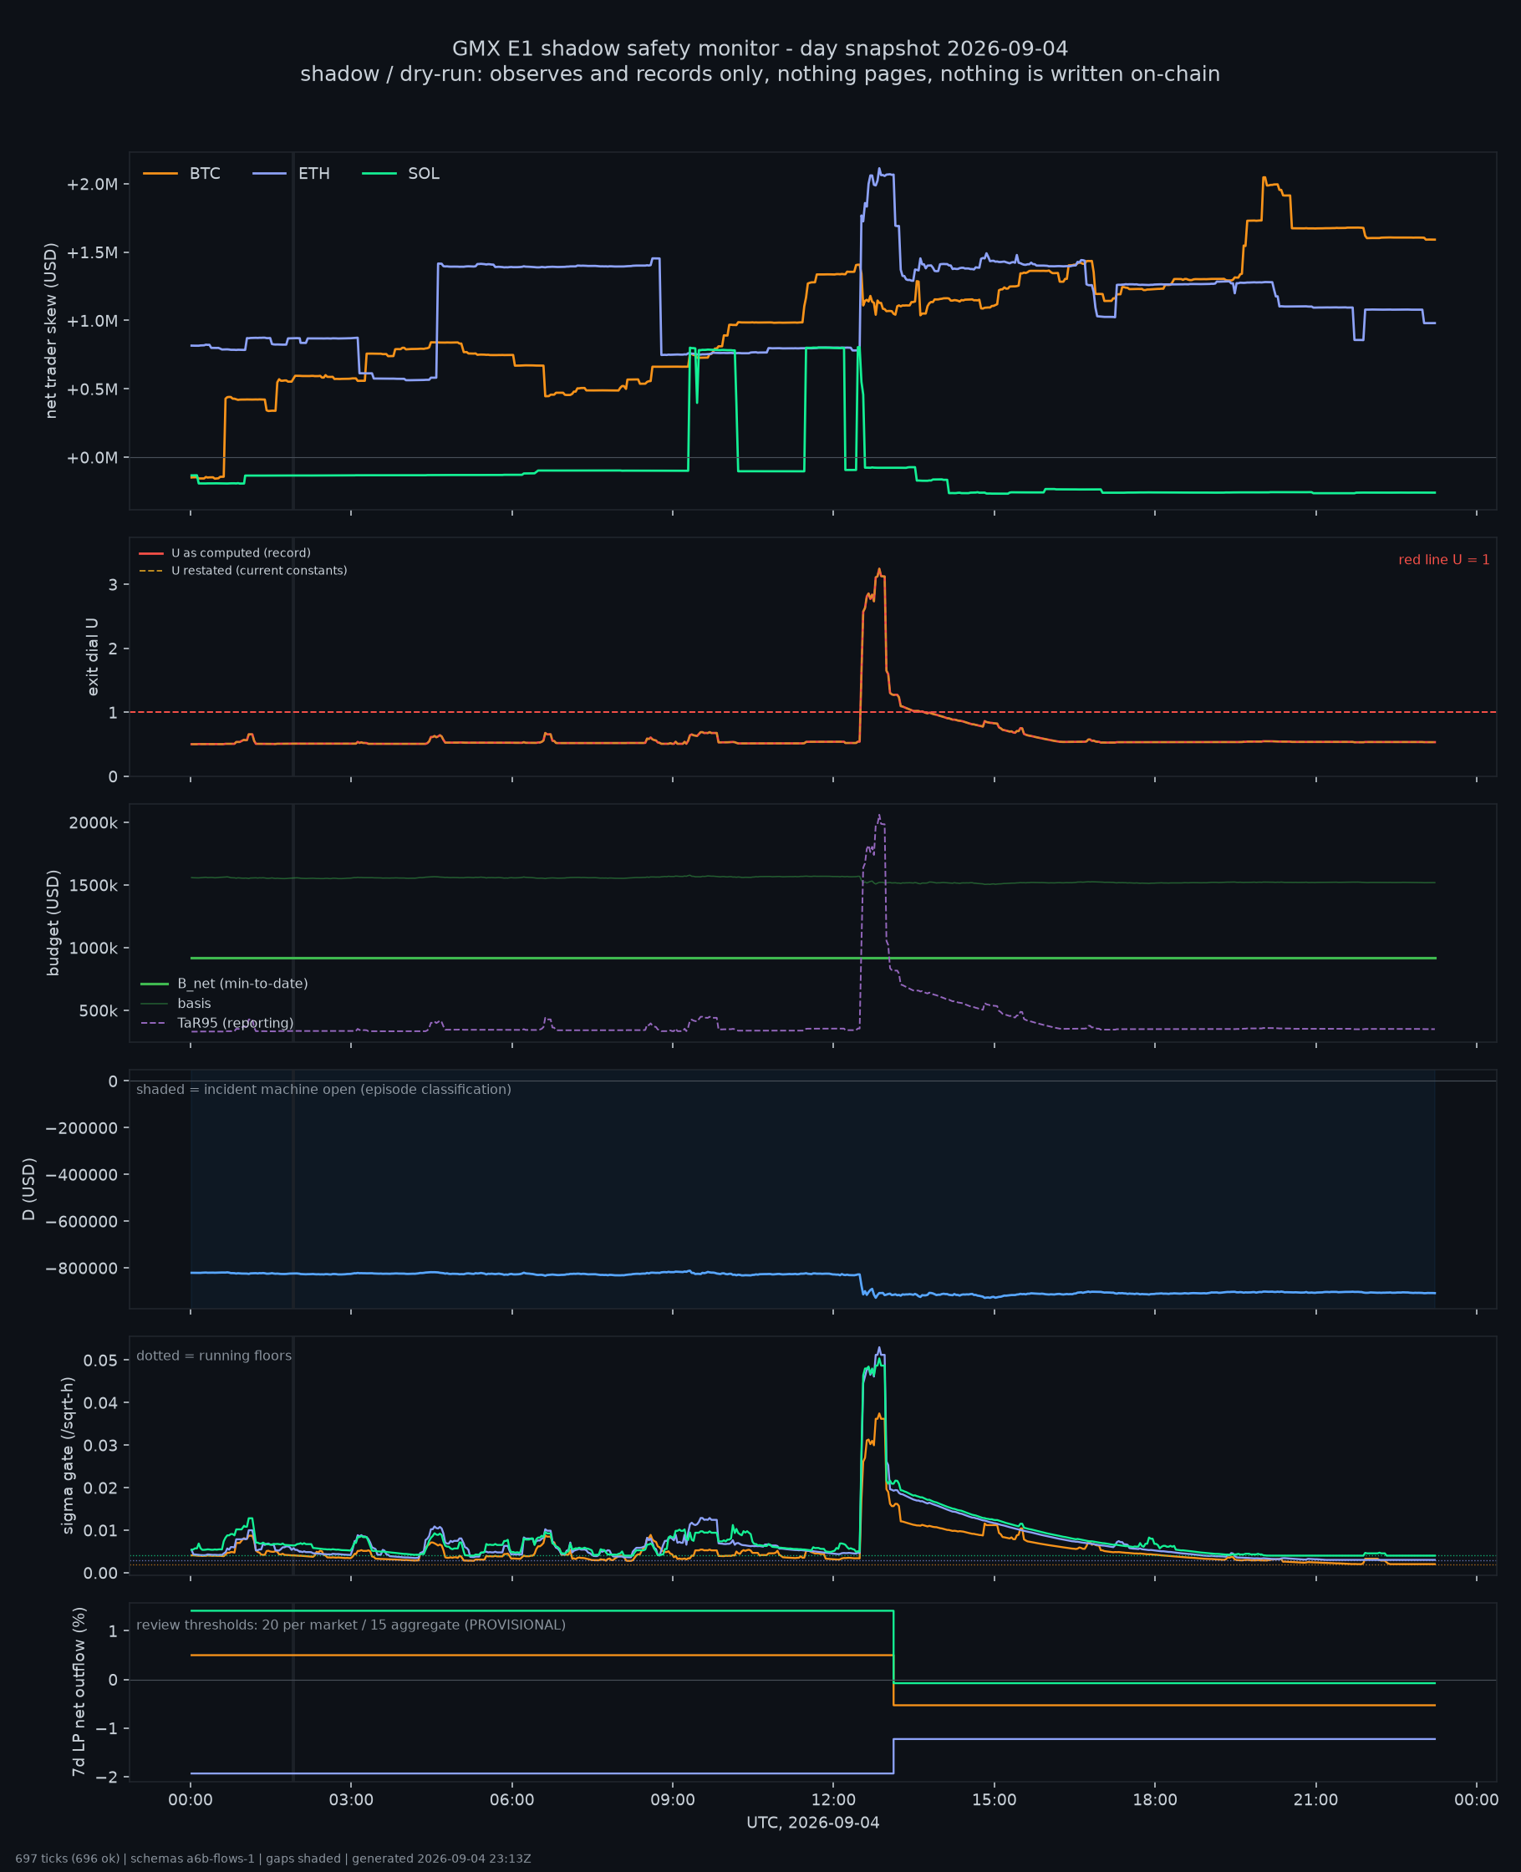Image resolution: width=1521 pixels, height=1872 pixels.
Task: Select the '2000k' budget tick
Action: 95,822
